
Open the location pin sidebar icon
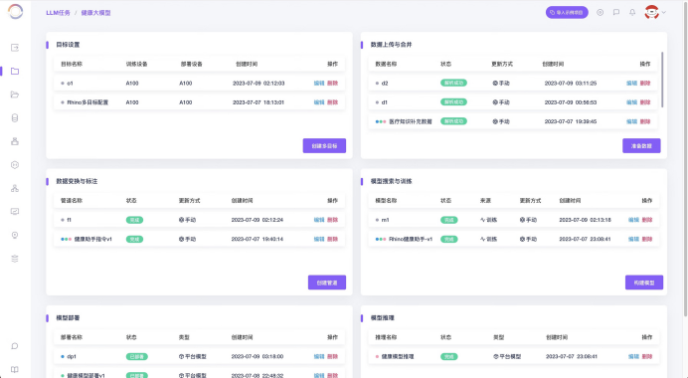pos(15,236)
